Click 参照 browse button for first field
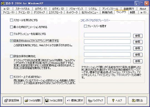150x107 pixels. point(138,36)
